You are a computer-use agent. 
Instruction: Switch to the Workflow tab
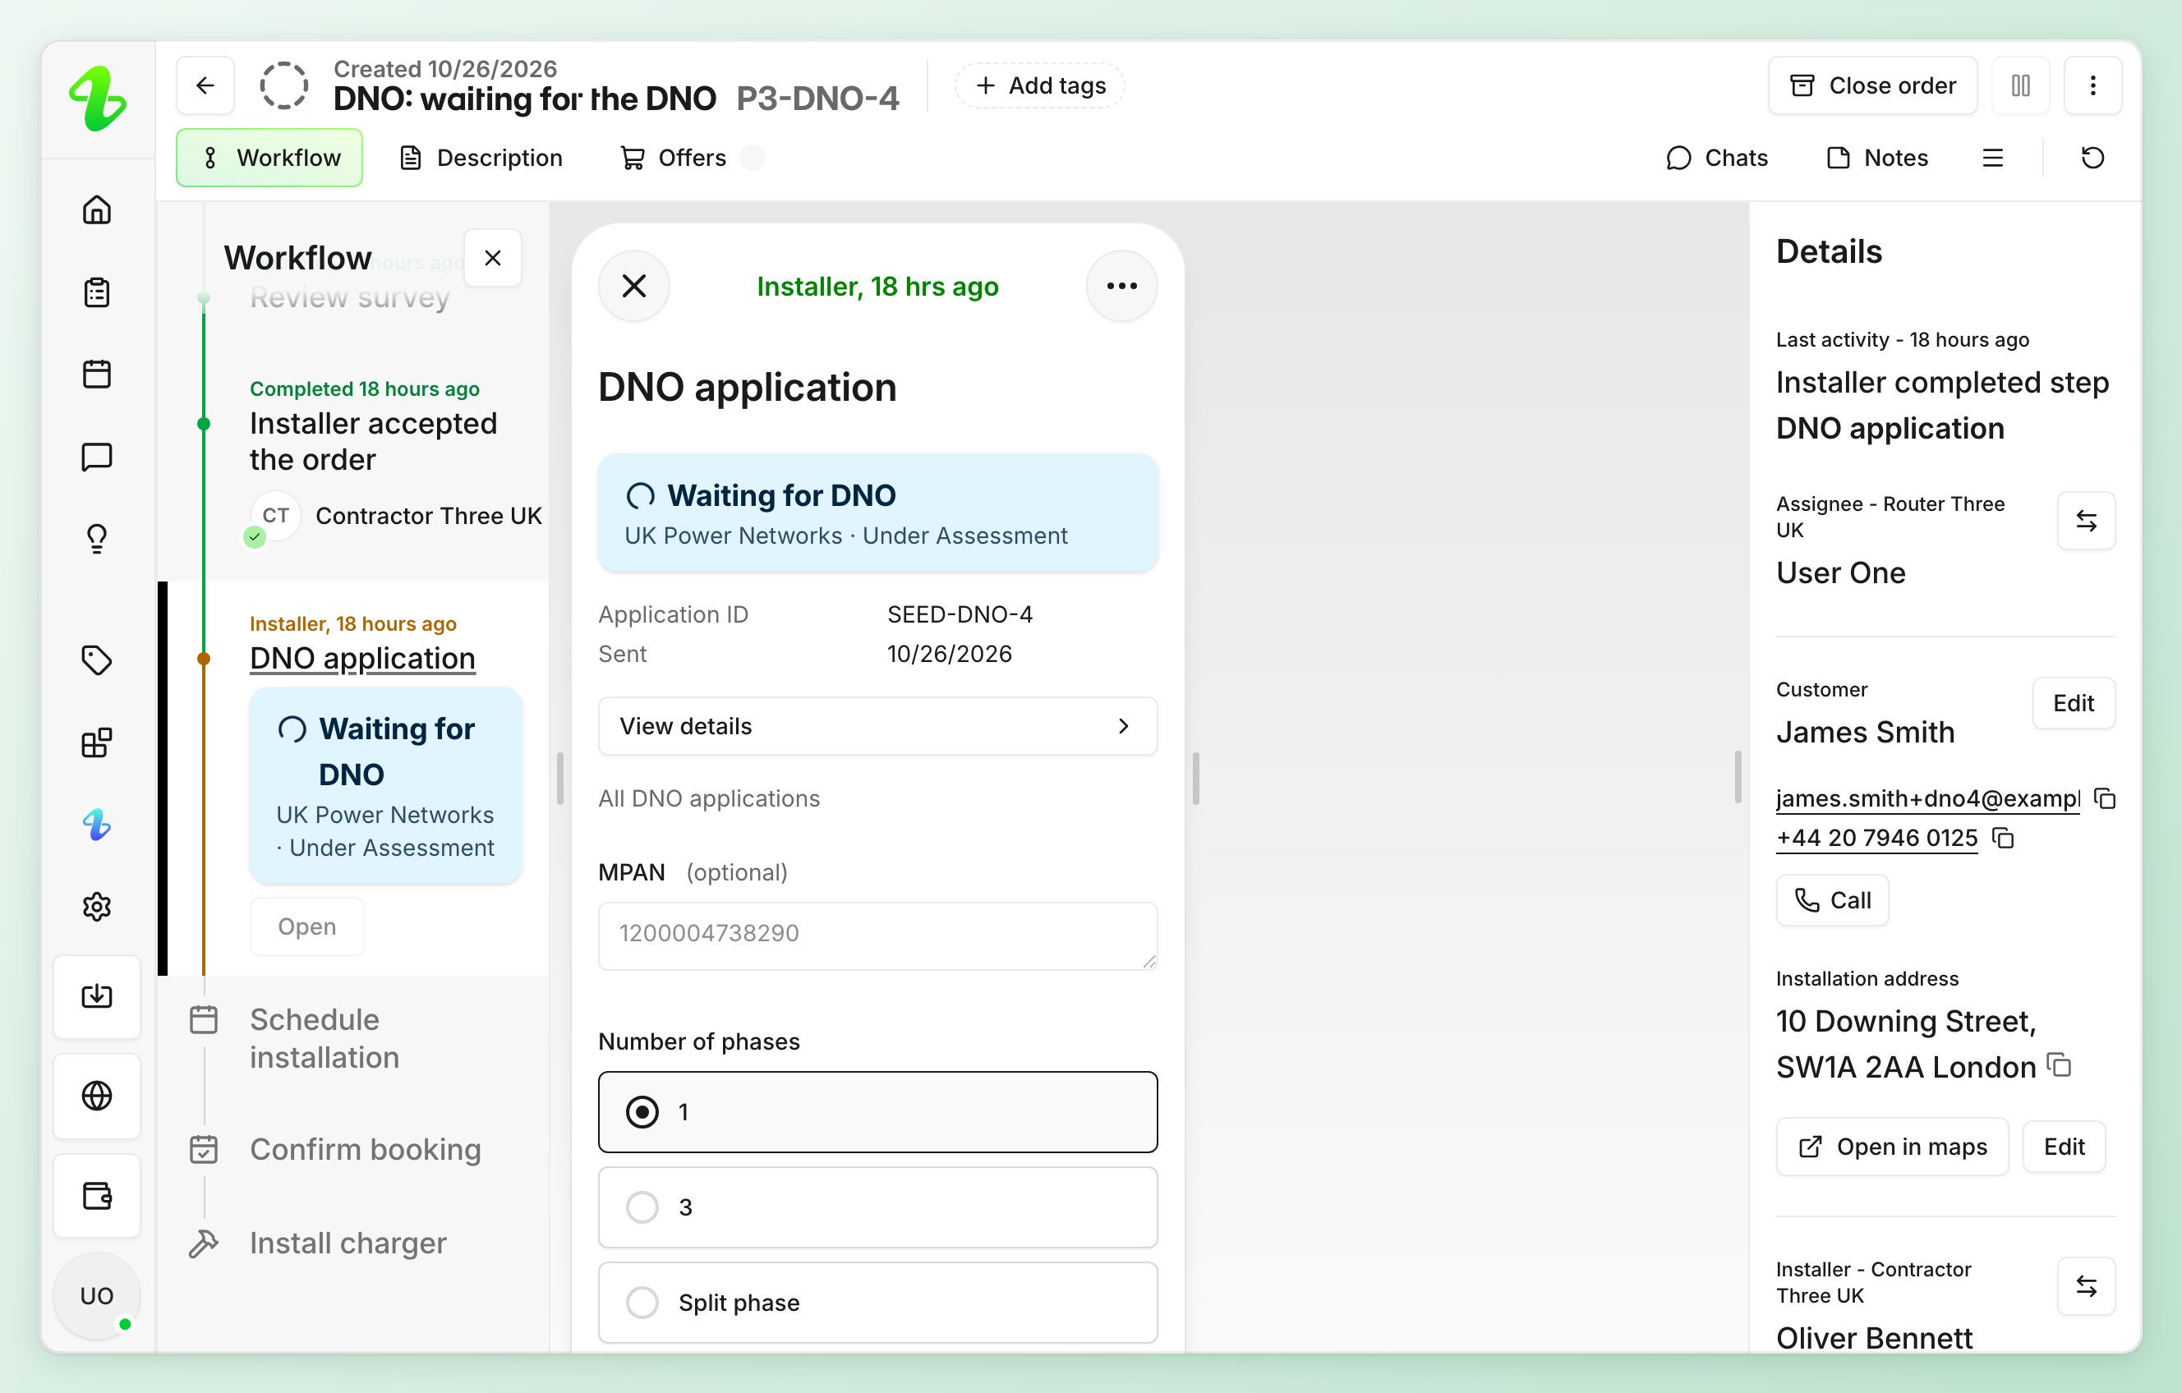tap(269, 158)
